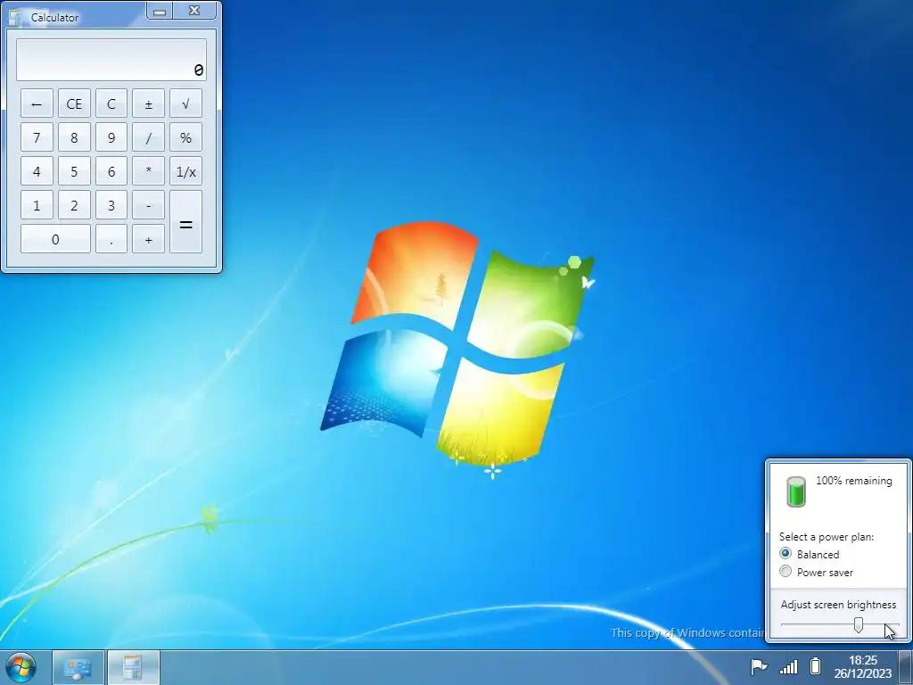
Task: Click digit 5 on the calculator
Action: pyautogui.click(x=74, y=171)
